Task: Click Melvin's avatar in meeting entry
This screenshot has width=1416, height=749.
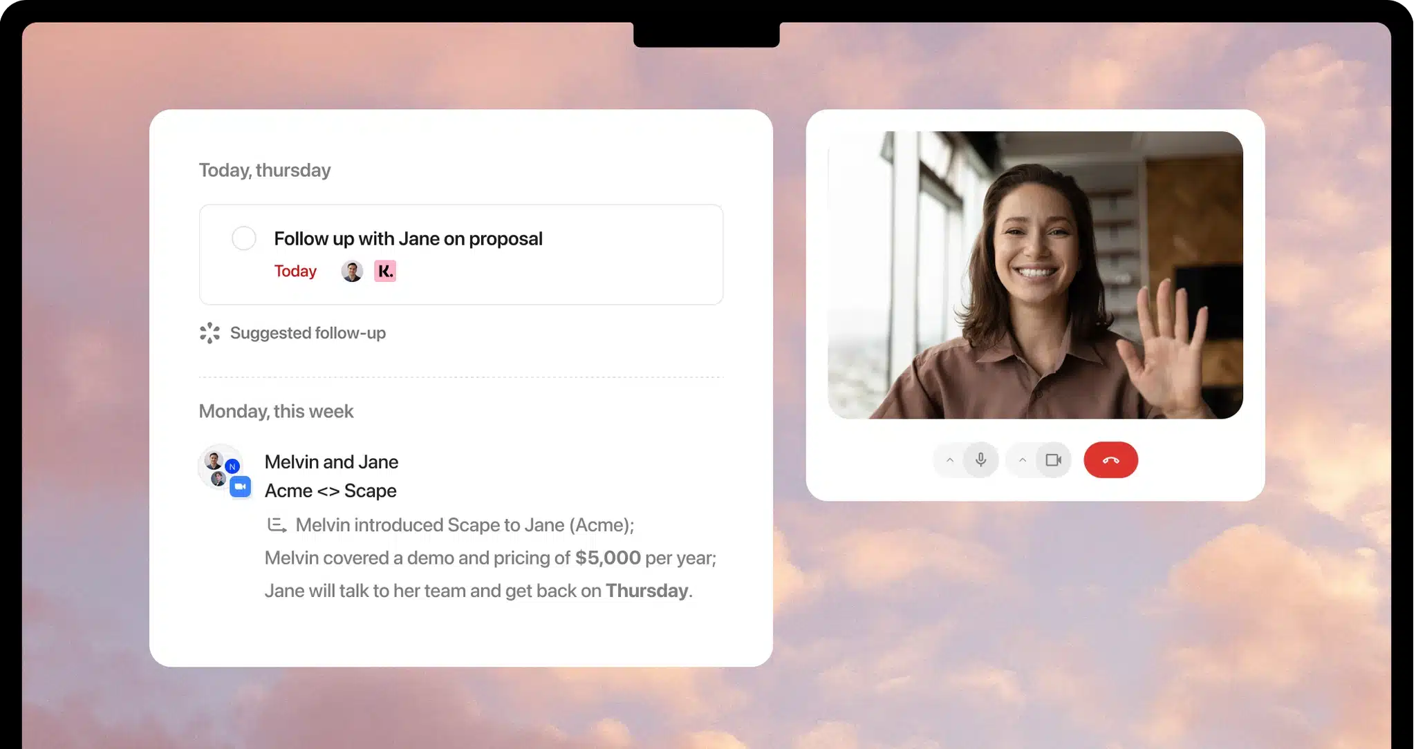Action: pyautogui.click(x=214, y=460)
